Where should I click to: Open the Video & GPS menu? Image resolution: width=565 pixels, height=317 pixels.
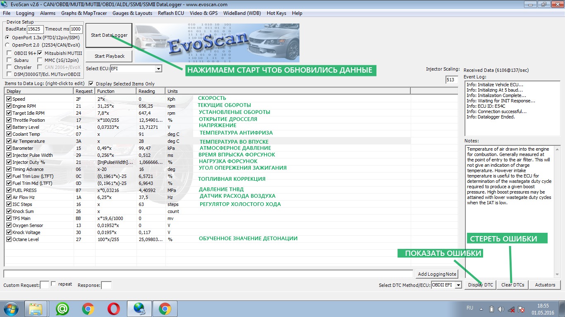(203, 13)
